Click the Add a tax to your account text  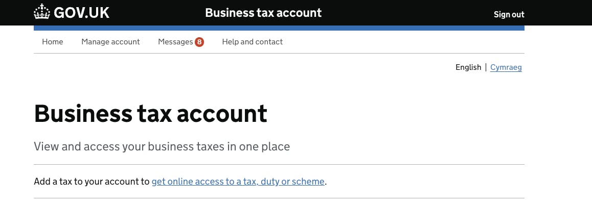[92, 182]
